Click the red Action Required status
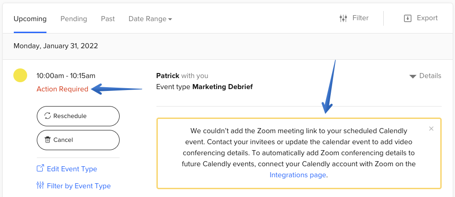The image size is (455, 197). 63,89
